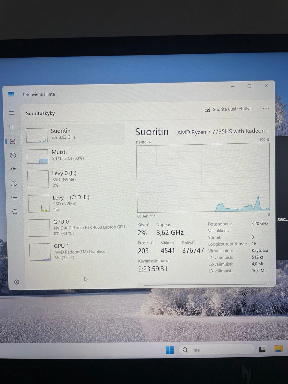Click the Suorituskyky page heading
288x384 pixels.
[x=40, y=113]
